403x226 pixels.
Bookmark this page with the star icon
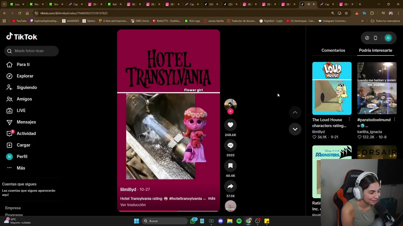coord(346,13)
